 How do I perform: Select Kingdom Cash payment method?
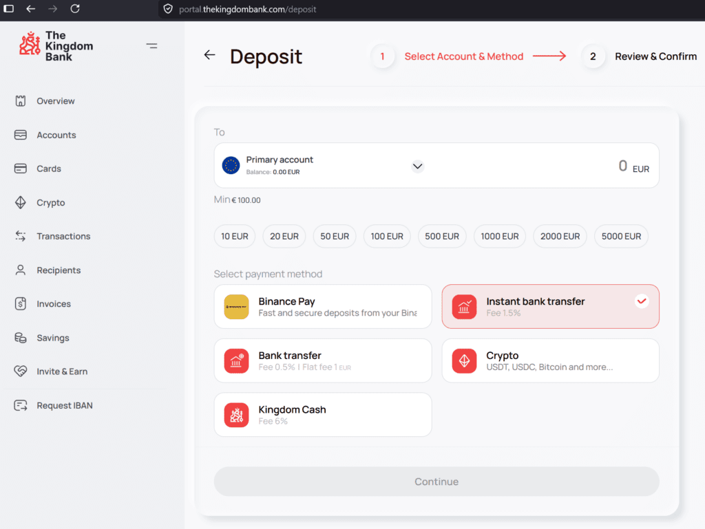click(x=323, y=415)
